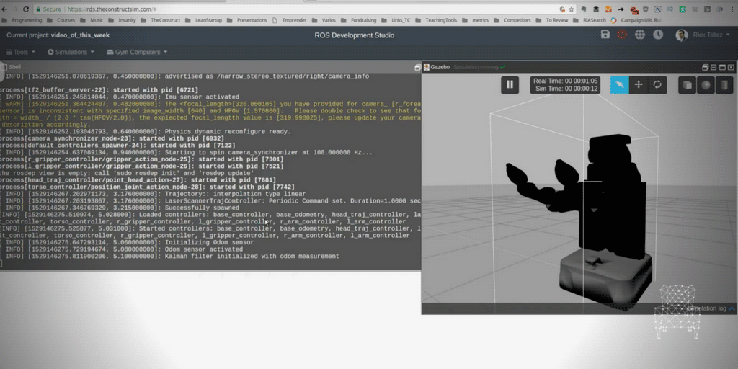Open the Insanity bookmarks folder

pyautogui.click(x=123, y=20)
